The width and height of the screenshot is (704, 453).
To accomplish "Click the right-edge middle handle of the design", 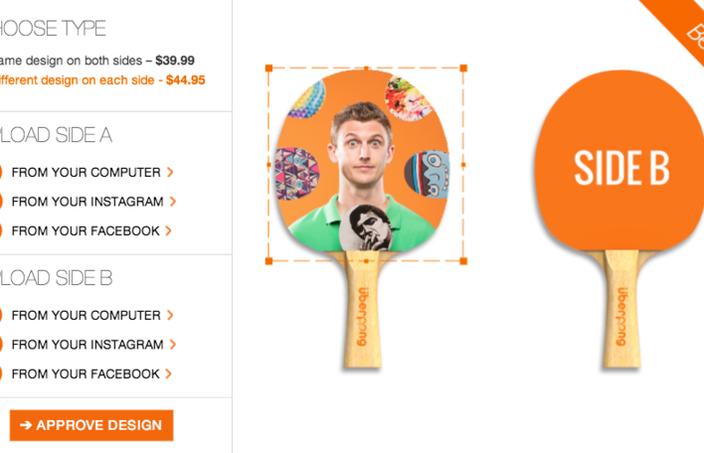I will 463,165.
